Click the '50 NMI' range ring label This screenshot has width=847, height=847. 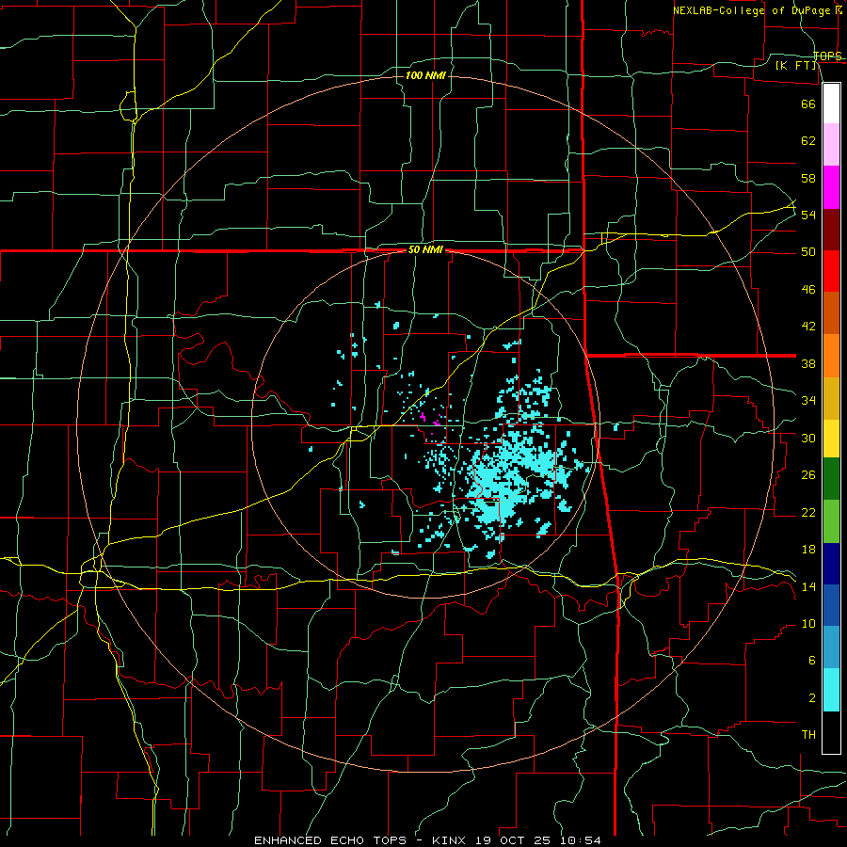click(x=425, y=249)
